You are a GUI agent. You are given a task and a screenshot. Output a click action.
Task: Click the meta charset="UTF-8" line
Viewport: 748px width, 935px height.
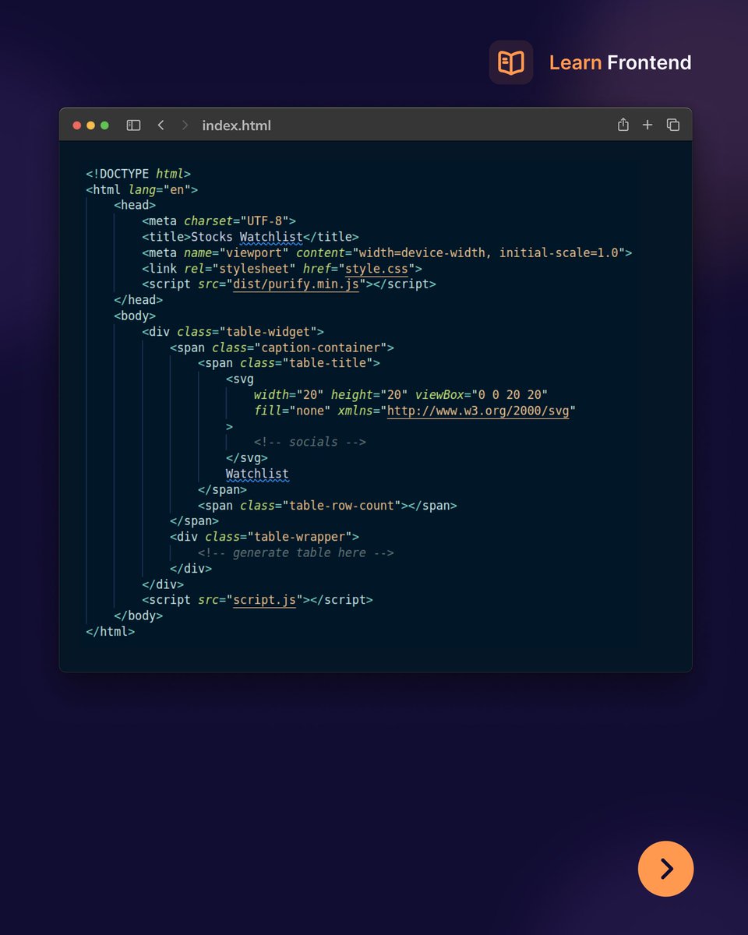click(x=219, y=221)
